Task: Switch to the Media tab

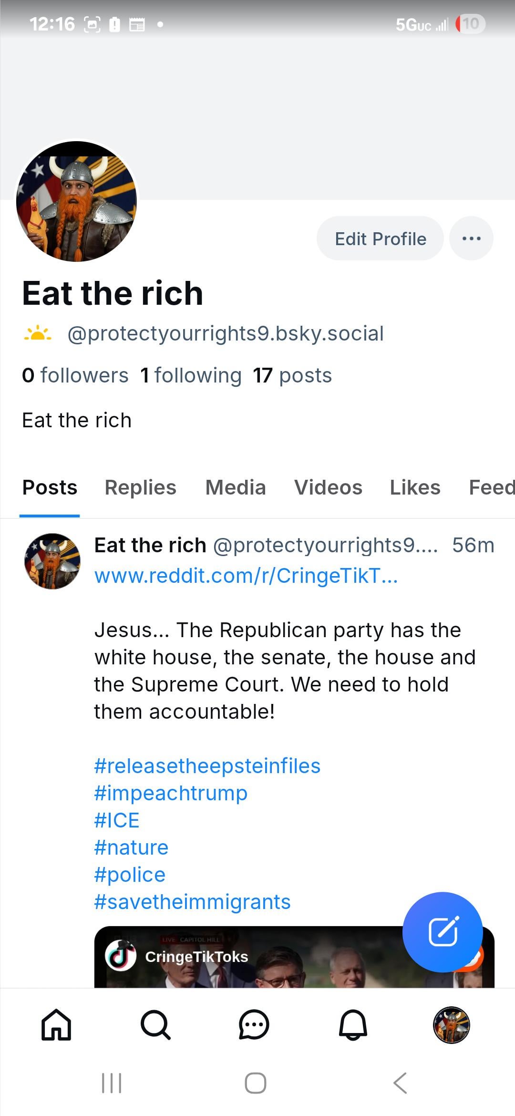Action: coord(235,487)
